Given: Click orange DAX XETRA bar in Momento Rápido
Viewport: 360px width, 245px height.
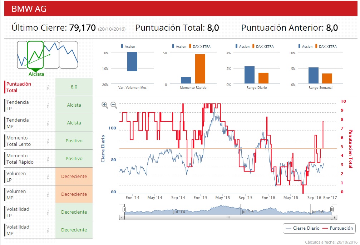Looking at the screenshot, I should (x=200, y=69).
